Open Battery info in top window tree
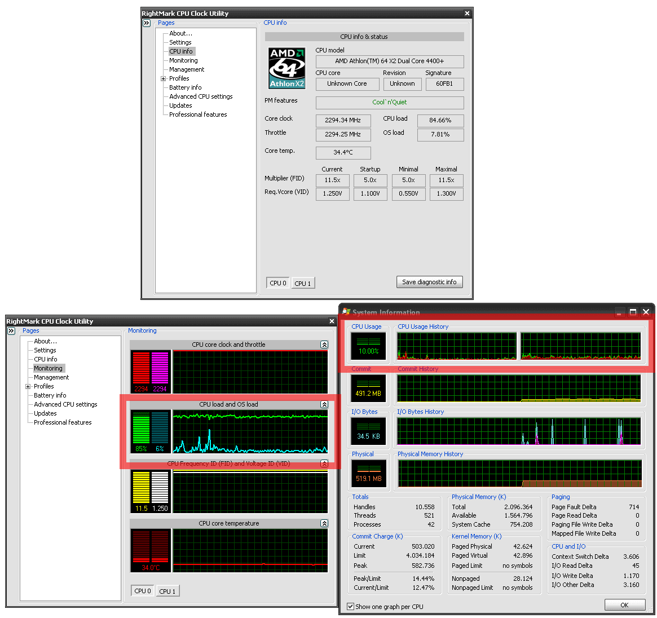Screen dimensions: 657x618 point(185,87)
